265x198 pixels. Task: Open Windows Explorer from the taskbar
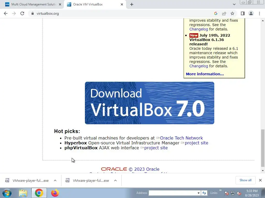(23, 193)
